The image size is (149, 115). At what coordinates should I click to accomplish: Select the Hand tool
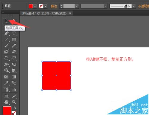(x=6, y=102)
